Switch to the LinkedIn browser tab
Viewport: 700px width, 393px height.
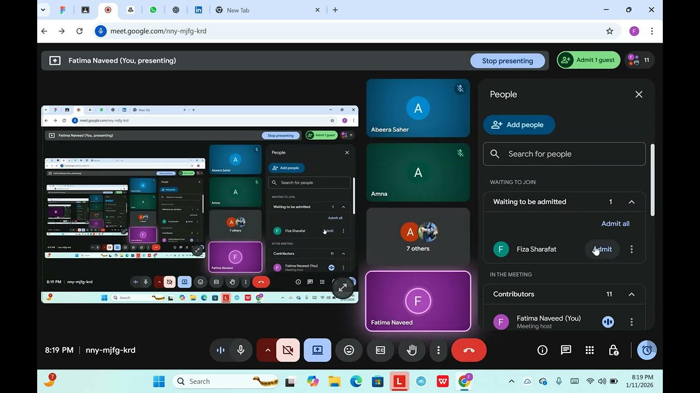pos(198,10)
